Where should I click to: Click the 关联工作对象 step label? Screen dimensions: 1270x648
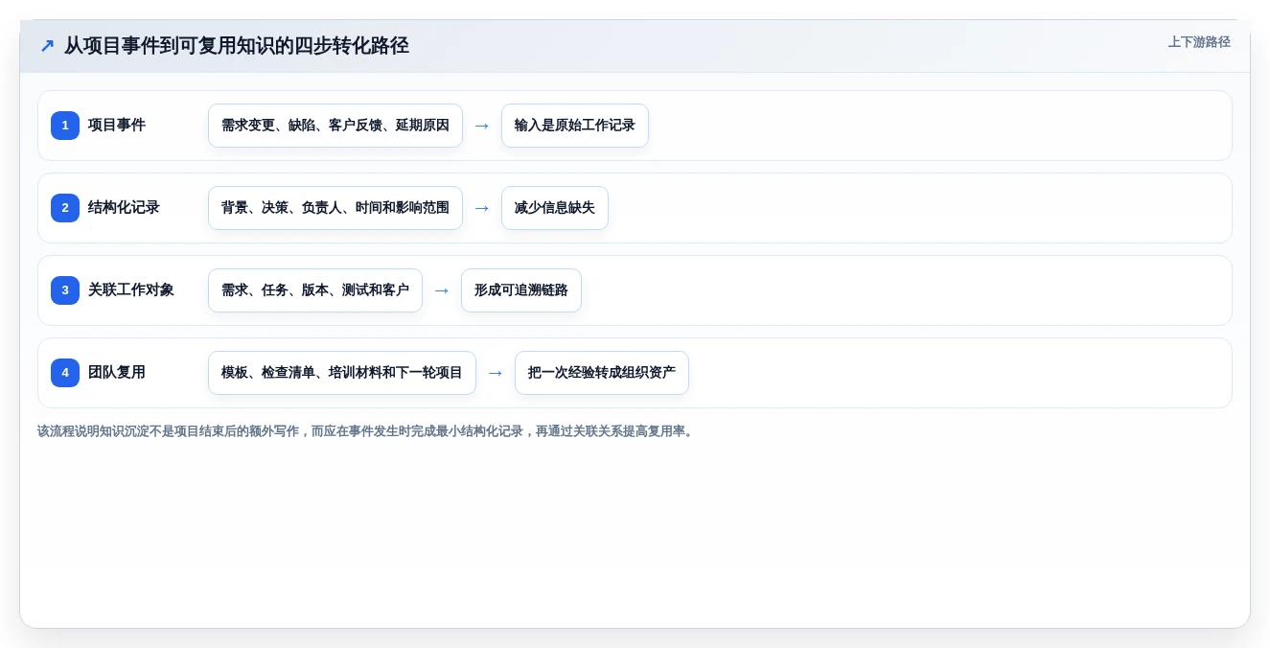[x=131, y=290]
